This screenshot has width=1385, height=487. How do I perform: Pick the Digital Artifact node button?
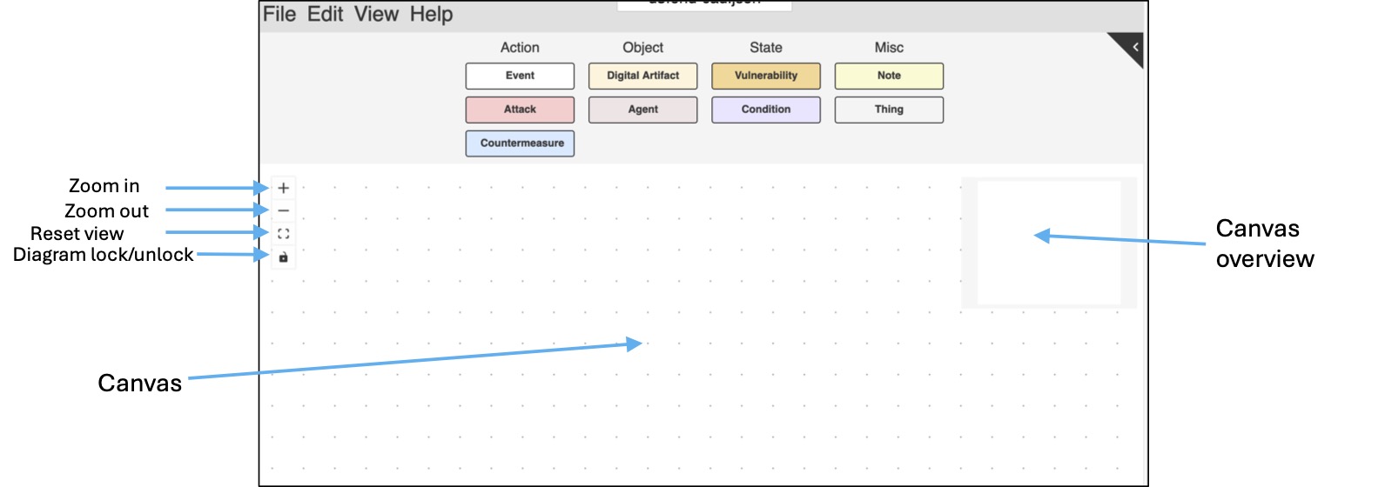click(642, 76)
